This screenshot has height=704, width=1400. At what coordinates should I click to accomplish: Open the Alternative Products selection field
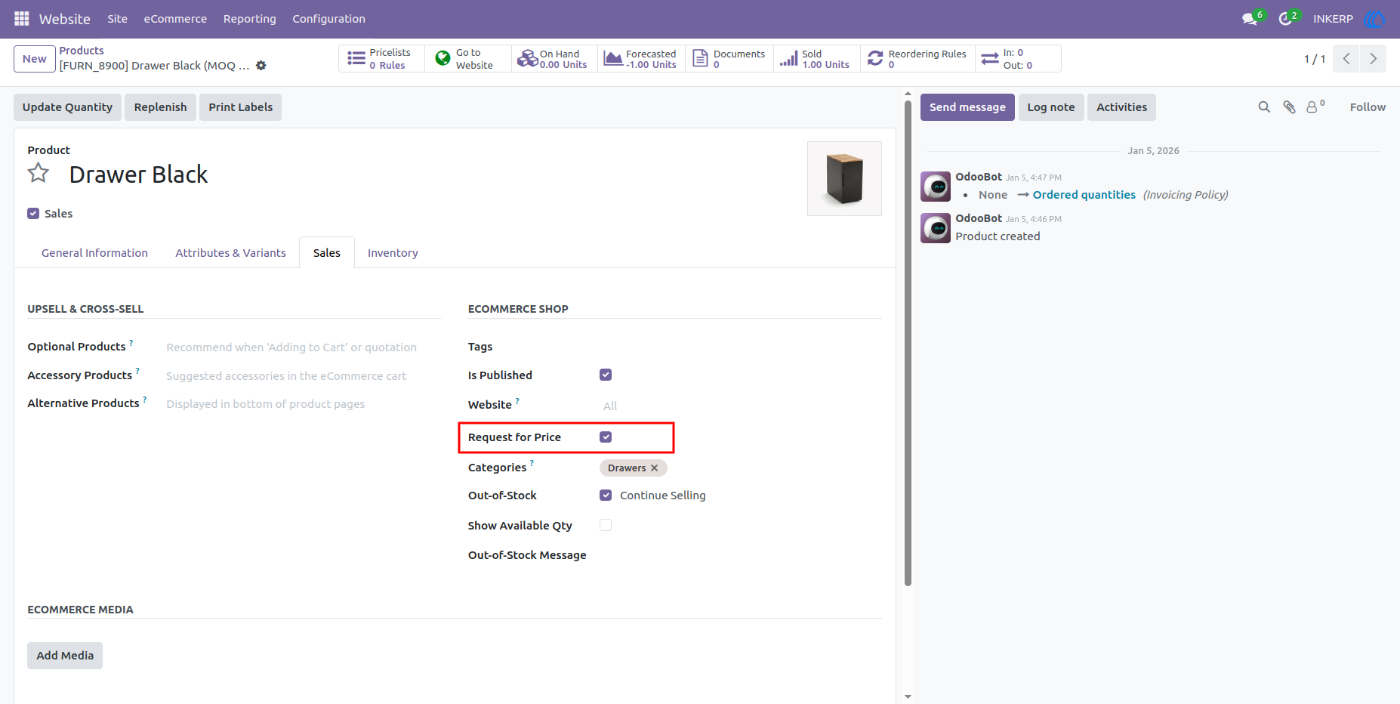(x=303, y=404)
